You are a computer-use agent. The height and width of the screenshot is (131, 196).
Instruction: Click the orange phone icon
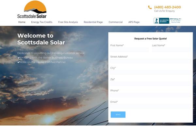tap(150, 7)
